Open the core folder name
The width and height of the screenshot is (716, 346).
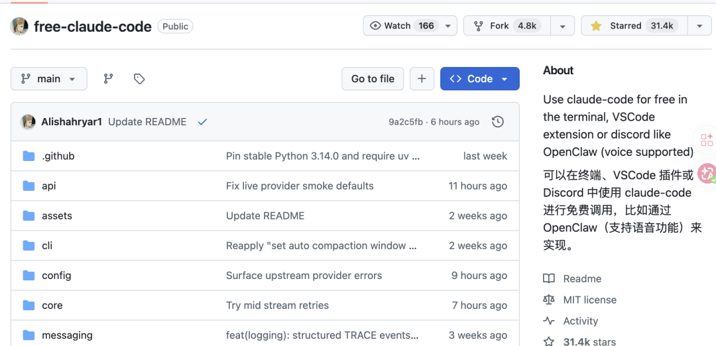click(x=52, y=306)
